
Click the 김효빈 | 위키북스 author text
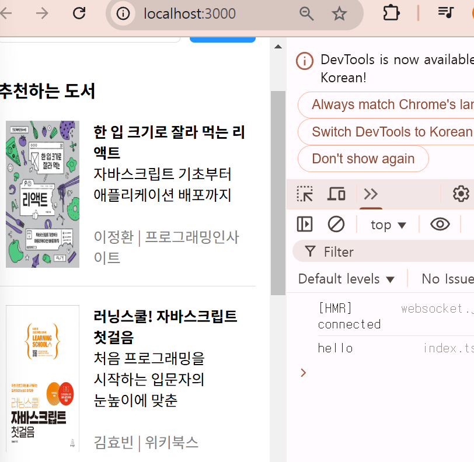146,443
